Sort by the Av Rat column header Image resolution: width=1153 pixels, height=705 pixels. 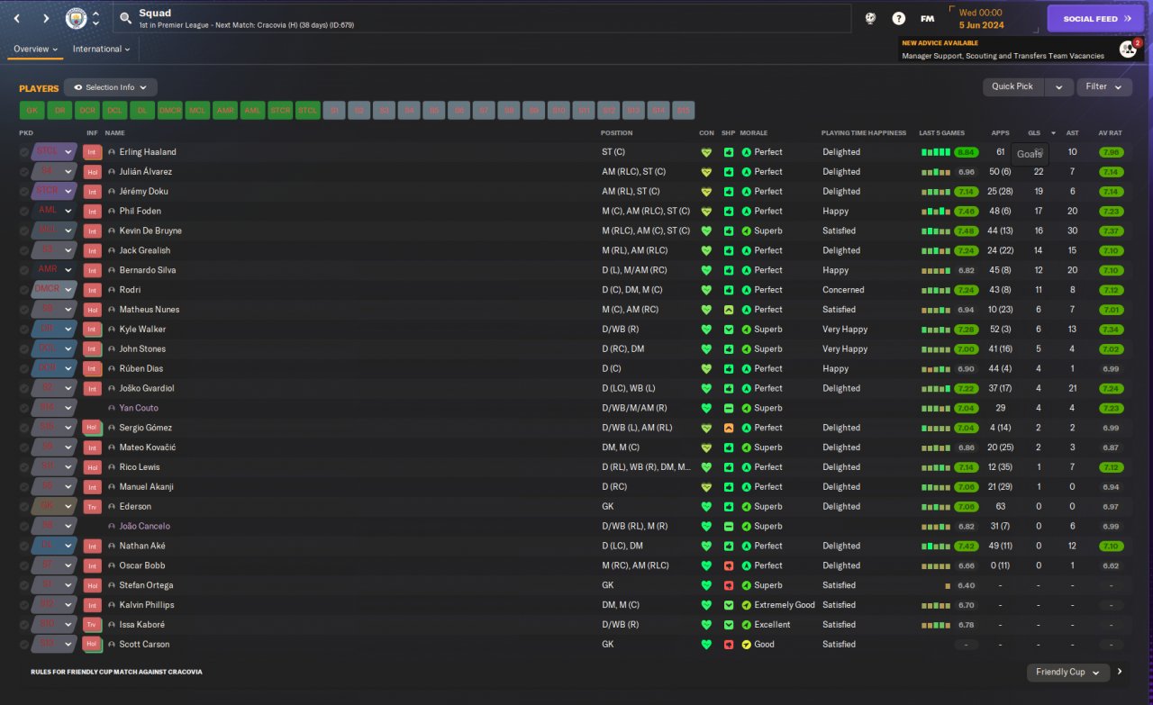coord(1110,133)
